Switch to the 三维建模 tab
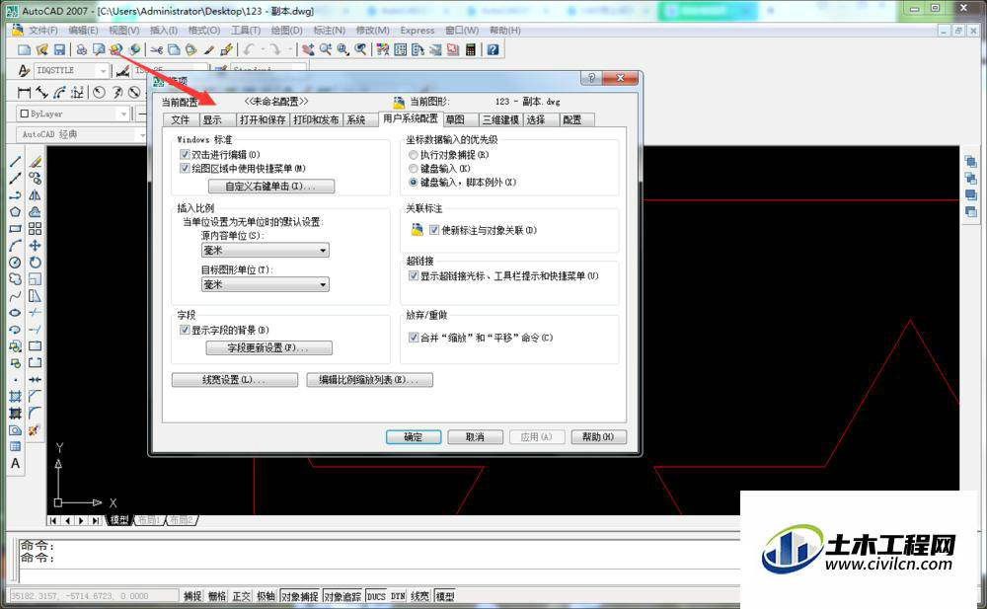The width and height of the screenshot is (987, 609). tap(500, 119)
